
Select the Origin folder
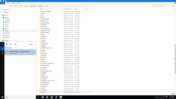tap(43, 52)
